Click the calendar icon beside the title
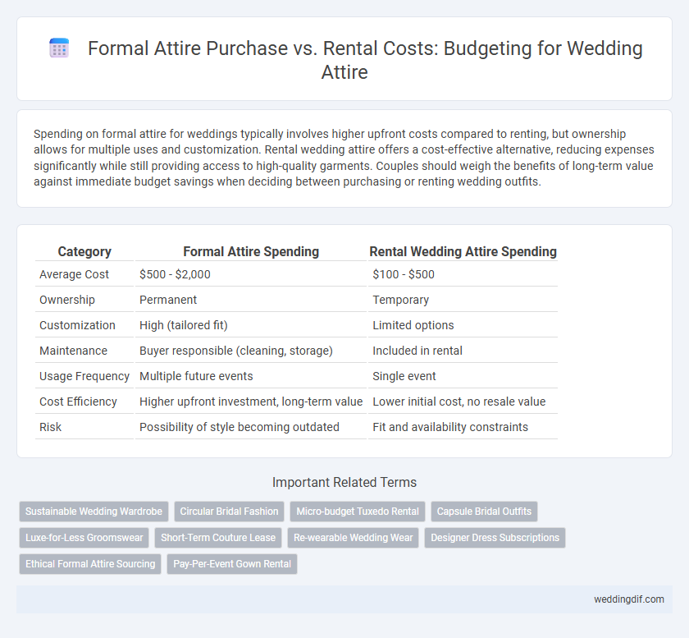689x638 pixels. point(59,48)
